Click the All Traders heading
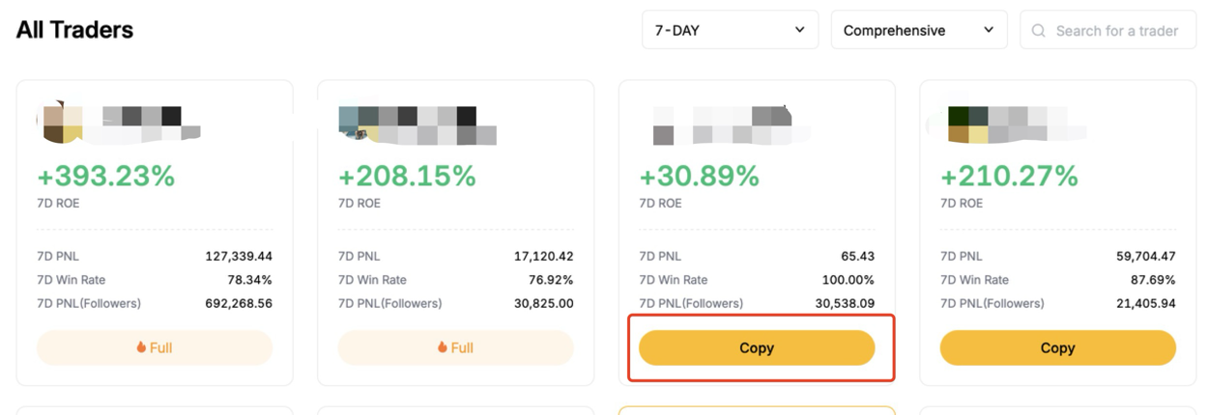 coord(74,30)
